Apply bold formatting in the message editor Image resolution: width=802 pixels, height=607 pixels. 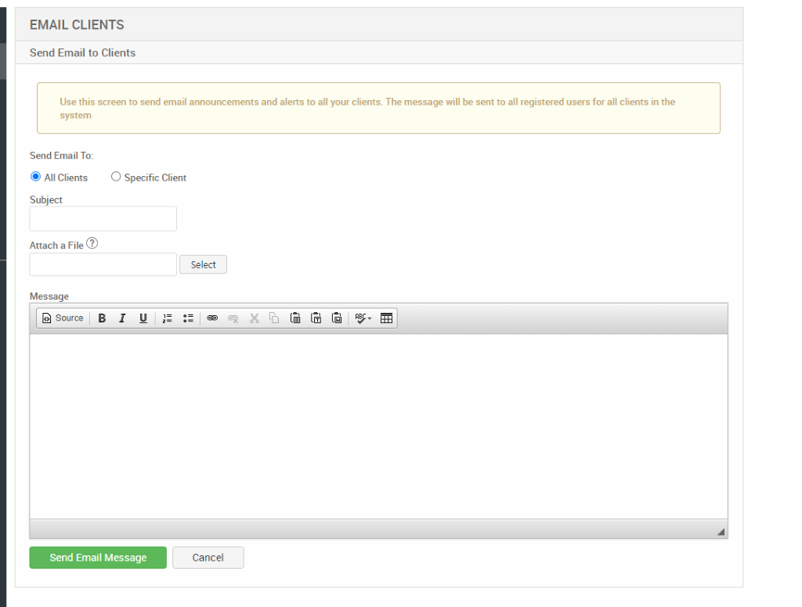(102, 318)
